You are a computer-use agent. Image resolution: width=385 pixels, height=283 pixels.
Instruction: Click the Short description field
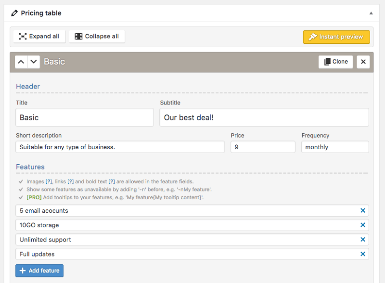[120, 147]
